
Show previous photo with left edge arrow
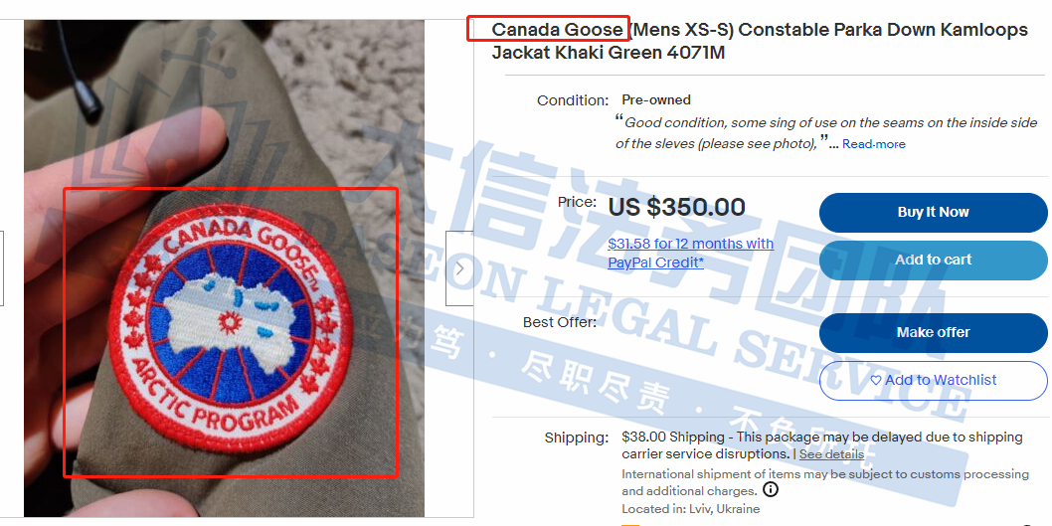[1, 268]
